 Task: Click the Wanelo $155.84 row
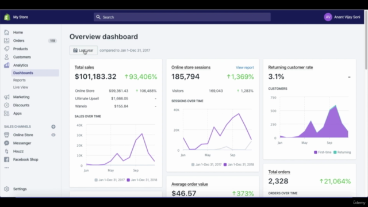[x=116, y=106]
